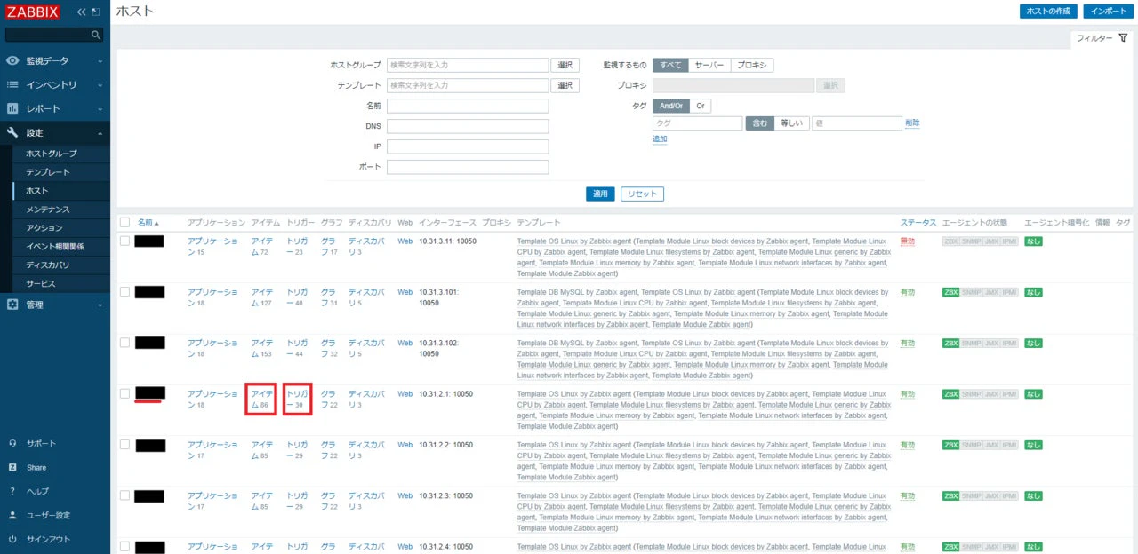The height and width of the screenshot is (554, 1138).
Task: Focus the DNS filter input field
Action: 468,126
